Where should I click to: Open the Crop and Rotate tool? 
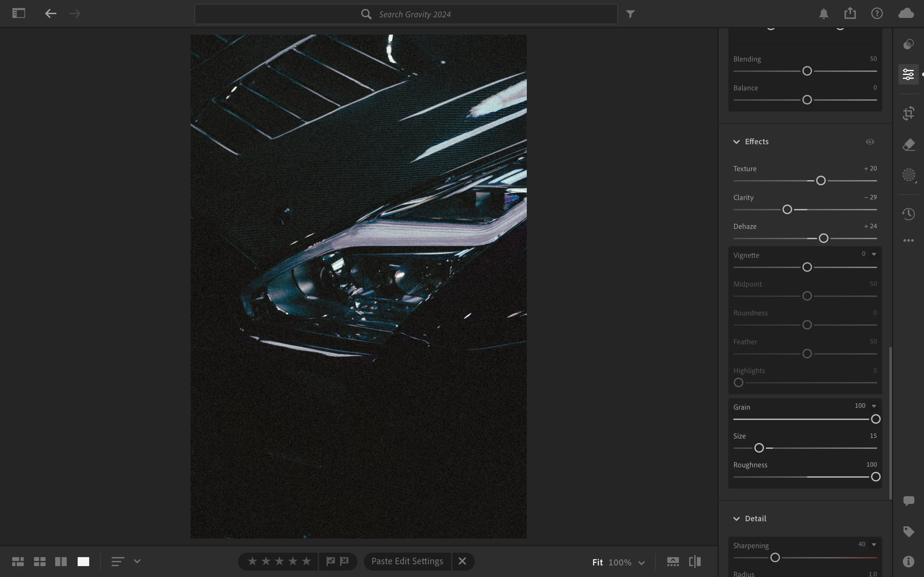pyautogui.click(x=908, y=113)
